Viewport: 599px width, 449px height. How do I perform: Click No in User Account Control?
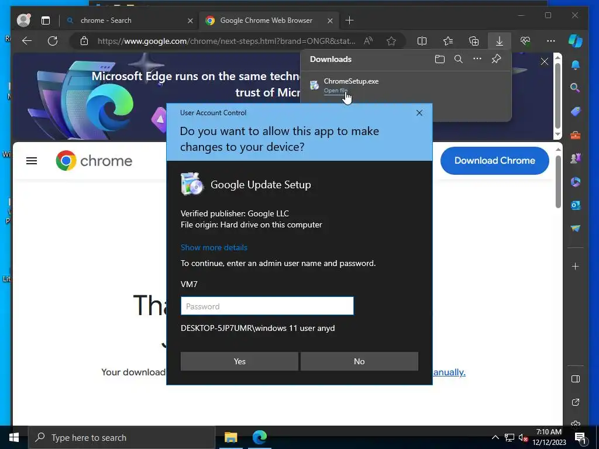pyautogui.click(x=359, y=361)
